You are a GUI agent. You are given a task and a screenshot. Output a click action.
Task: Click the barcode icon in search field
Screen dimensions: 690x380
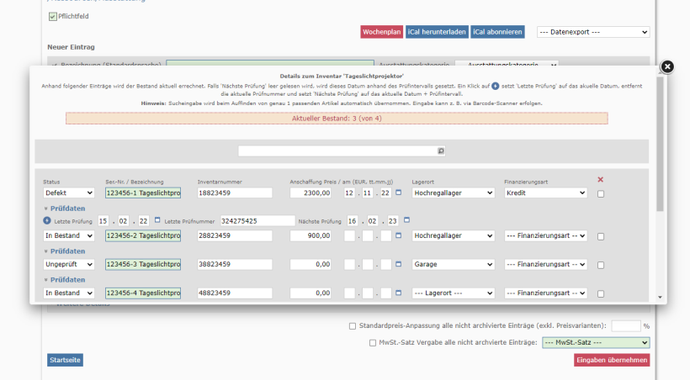click(x=440, y=150)
